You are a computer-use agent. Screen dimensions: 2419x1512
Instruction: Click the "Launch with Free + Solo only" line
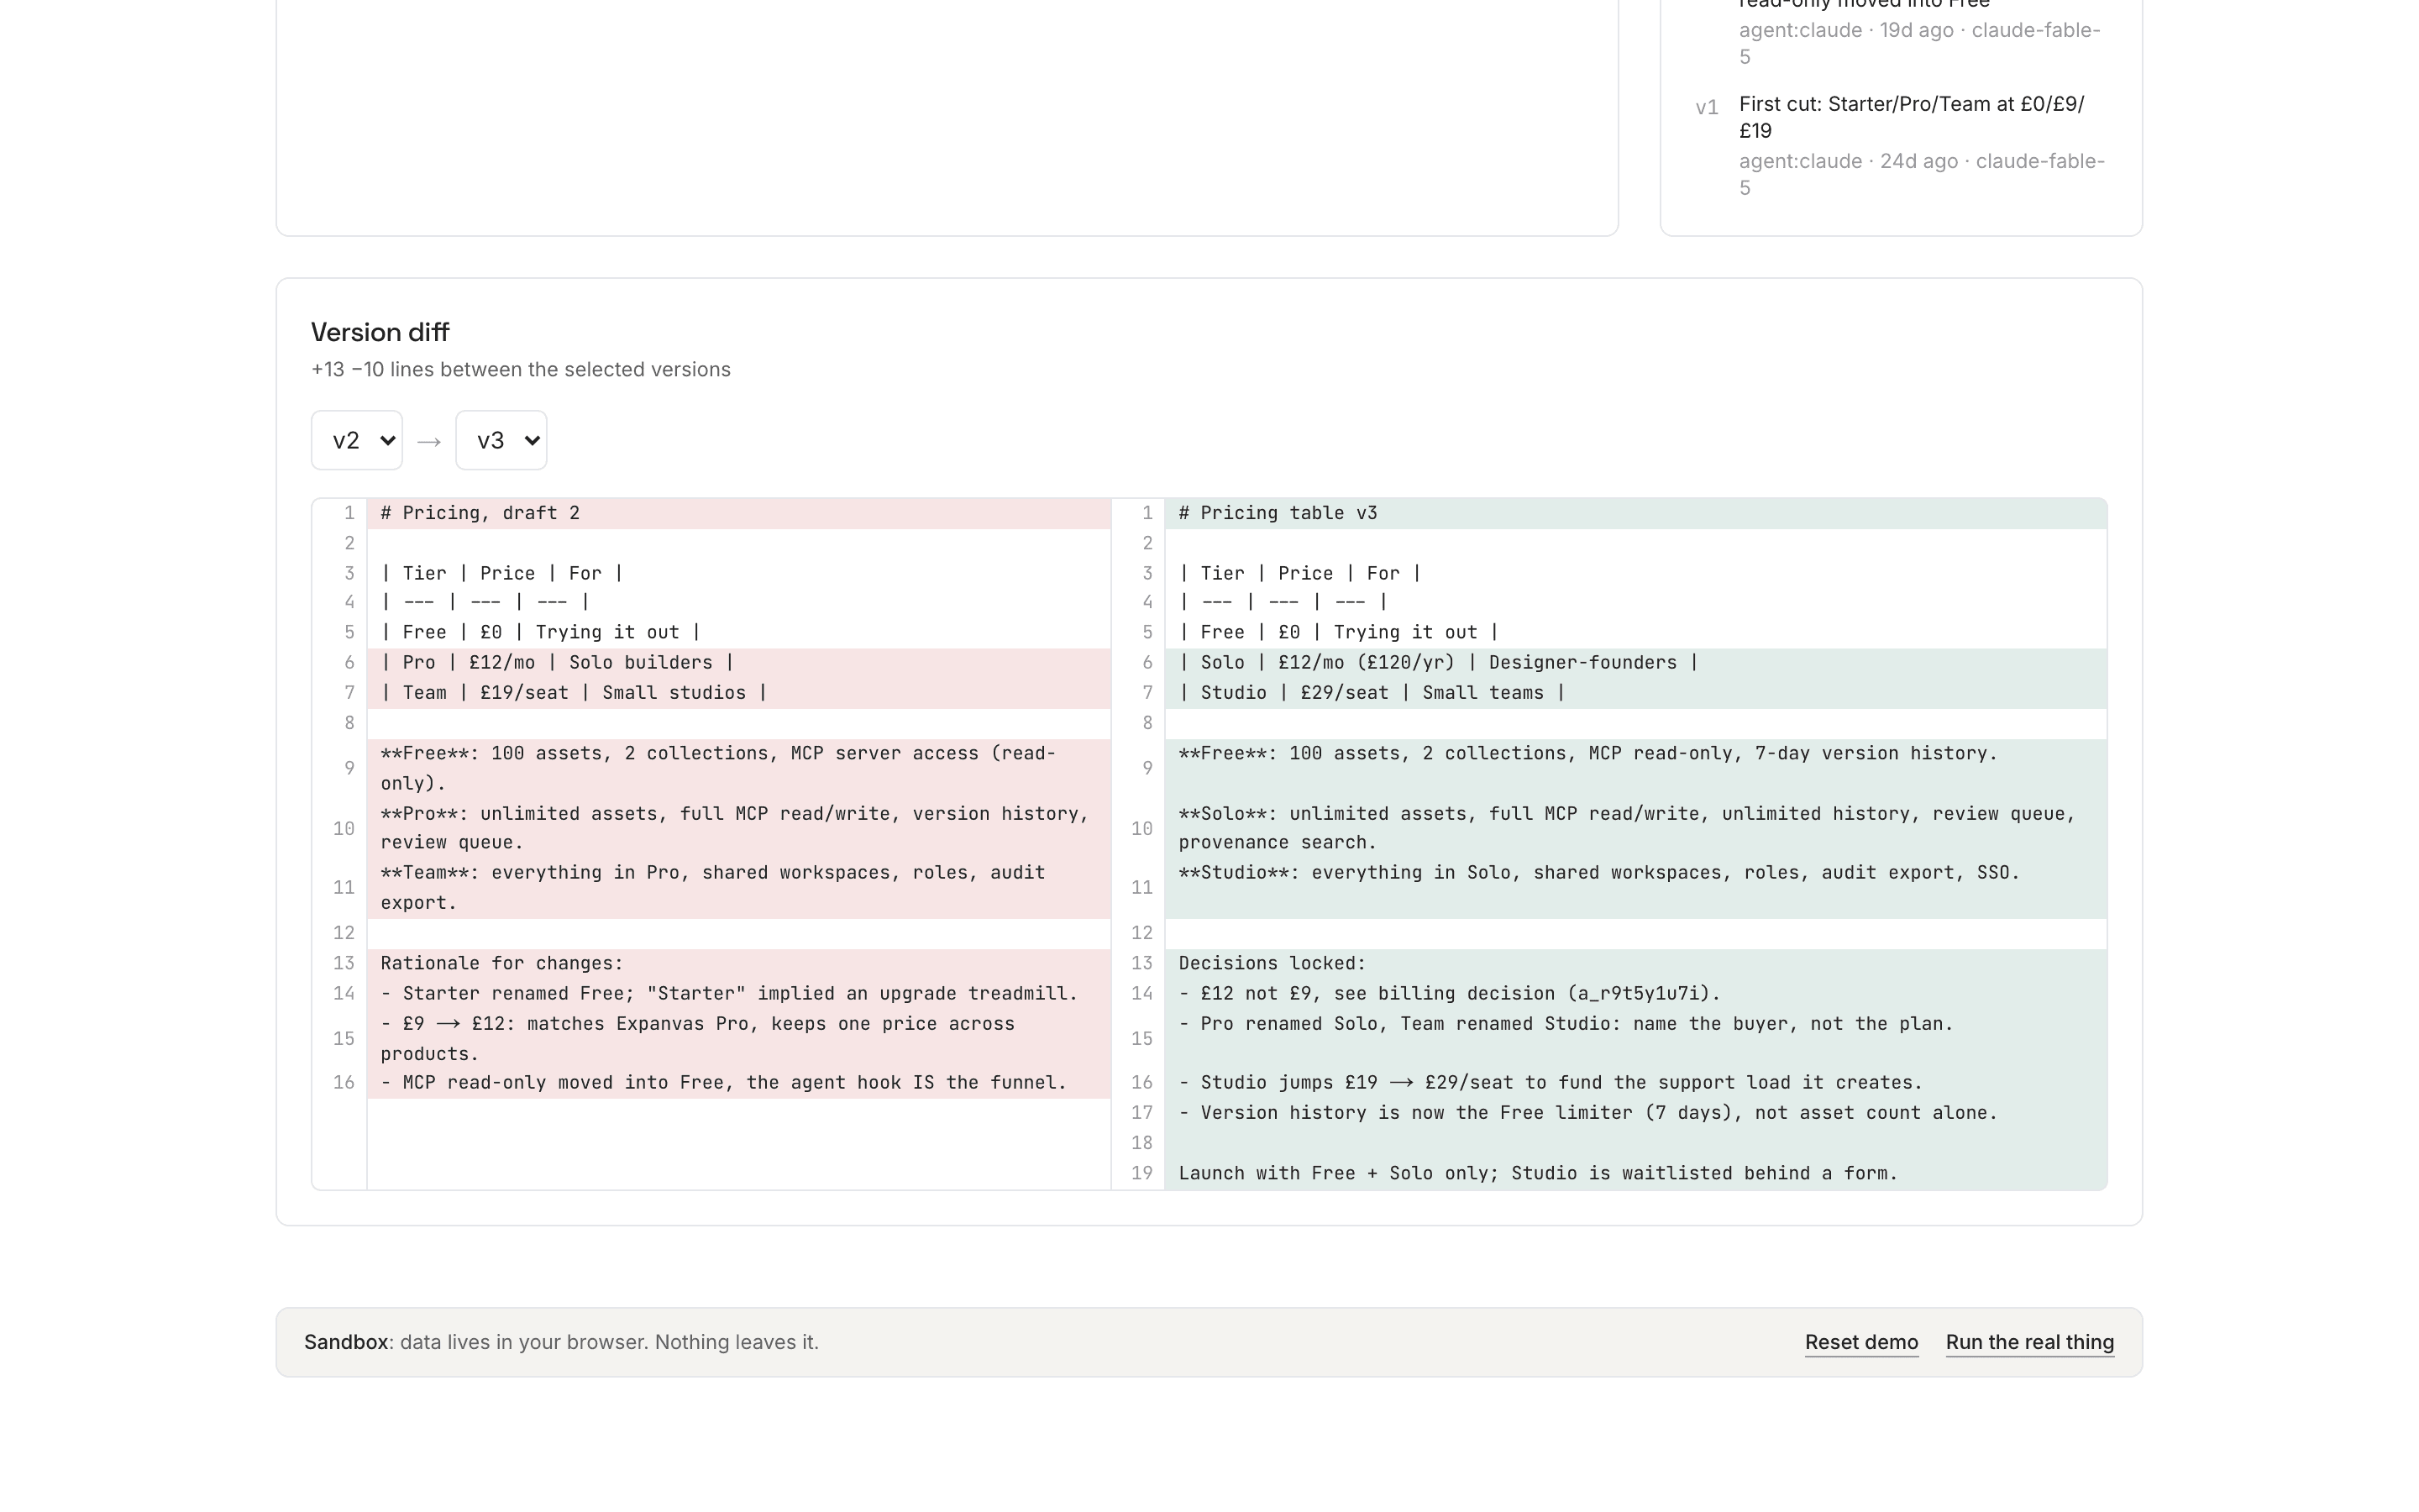[1635, 1174]
